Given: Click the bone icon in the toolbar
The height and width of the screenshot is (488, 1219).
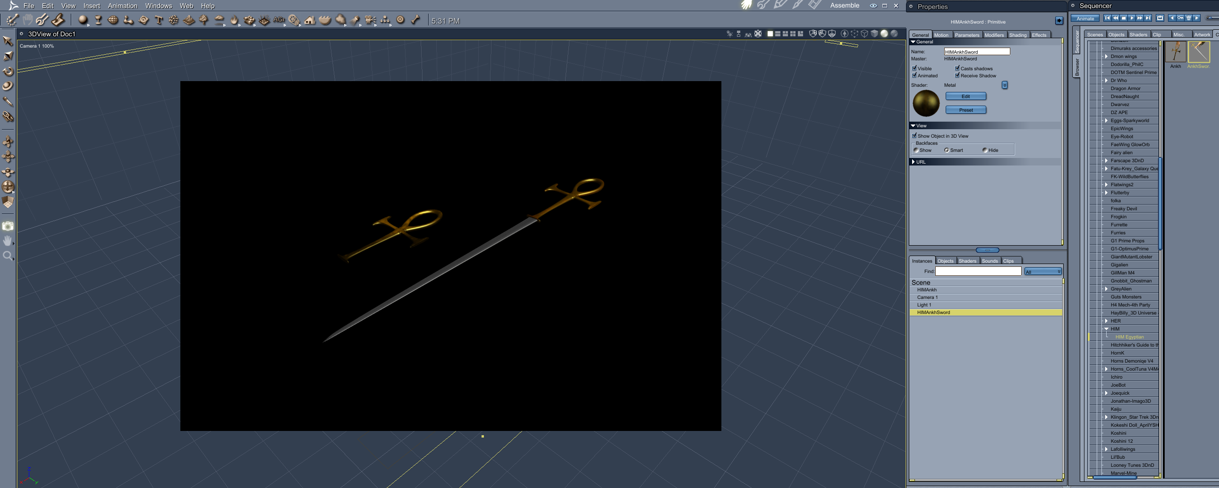Looking at the screenshot, I should pos(415,20).
